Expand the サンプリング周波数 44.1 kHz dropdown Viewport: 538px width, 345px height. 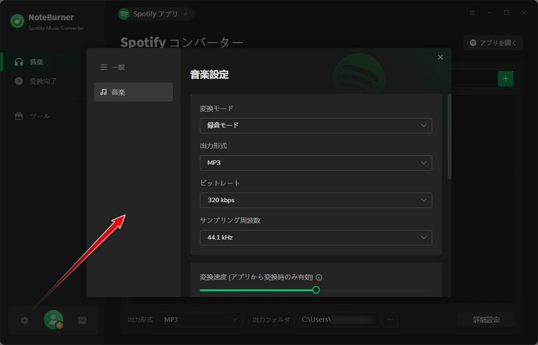pyautogui.click(x=315, y=238)
